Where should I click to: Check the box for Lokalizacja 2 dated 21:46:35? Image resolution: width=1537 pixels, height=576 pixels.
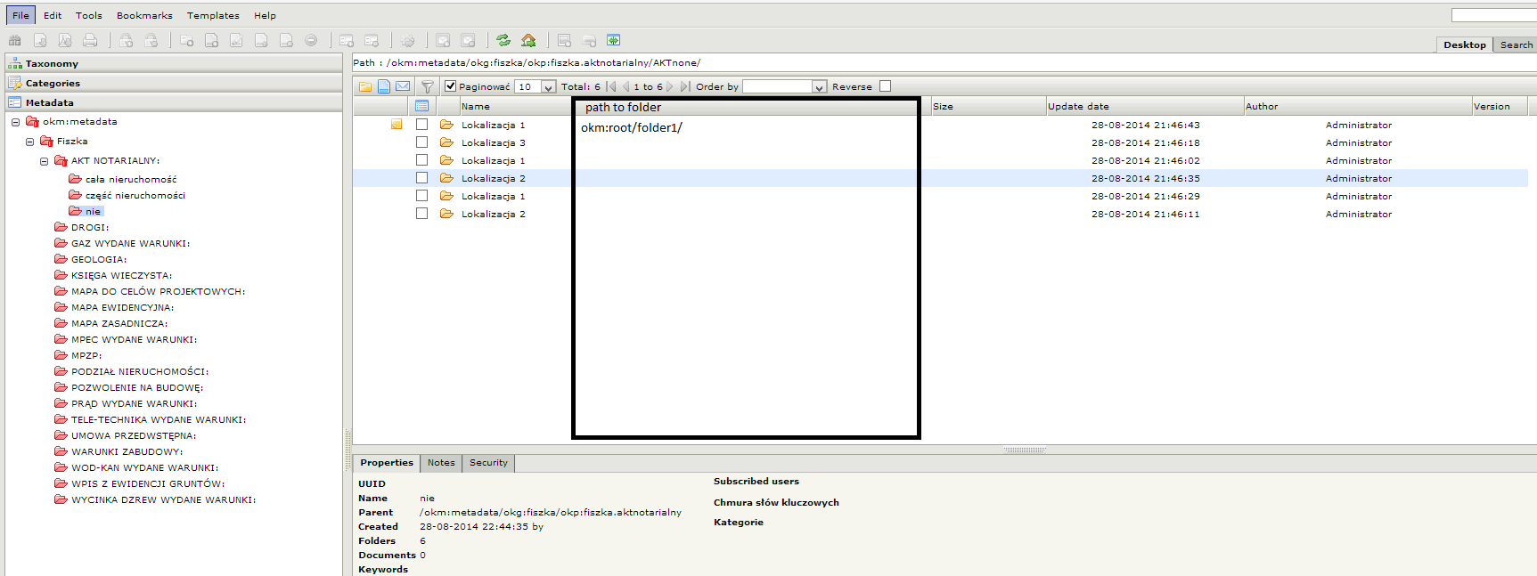point(421,178)
